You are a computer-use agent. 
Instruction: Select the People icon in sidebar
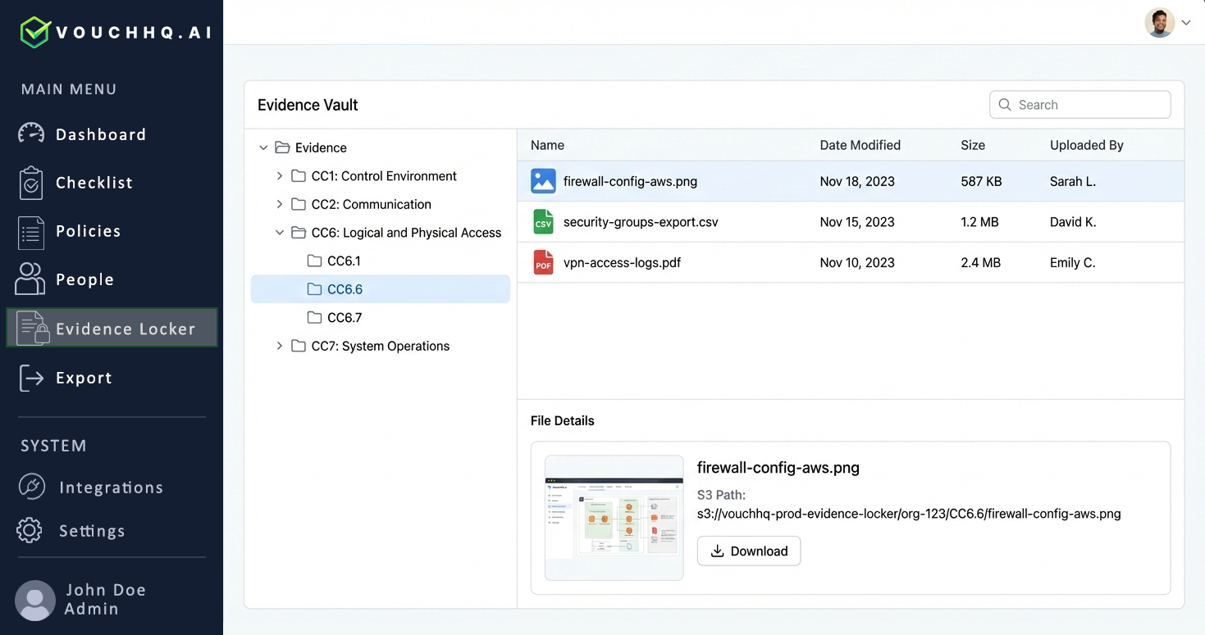30,279
